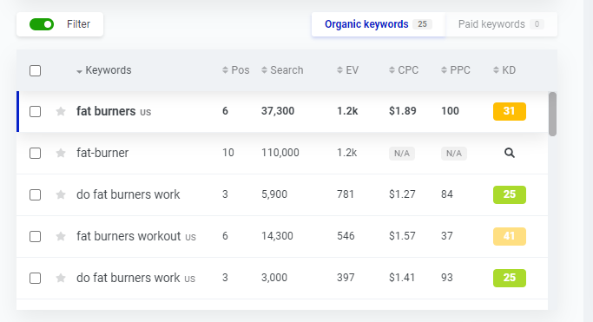Open do fat burners work with 3,000 searches

click(128, 278)
